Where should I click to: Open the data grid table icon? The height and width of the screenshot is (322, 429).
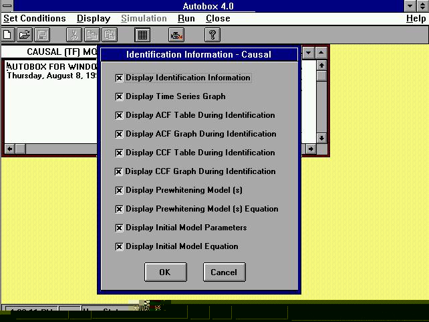coord(142,35)
